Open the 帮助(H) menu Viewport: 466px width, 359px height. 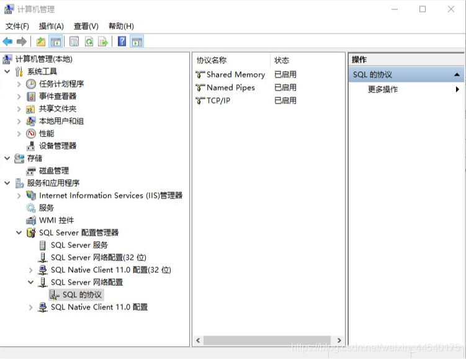click(x=121, y=26)
